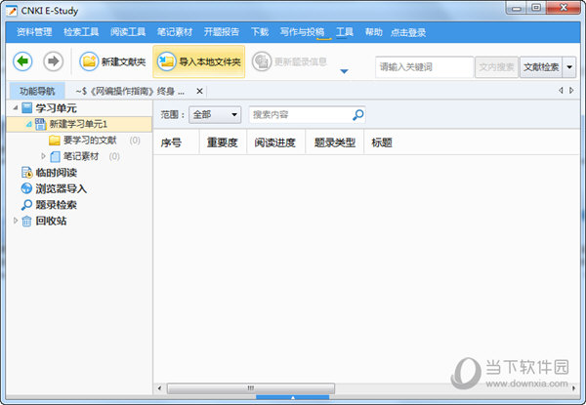The height and width of the screenshot is (405, 586).
Task: Select the 要学习的文献 folder
Action: pyautogui.click(x=90, y=141)
